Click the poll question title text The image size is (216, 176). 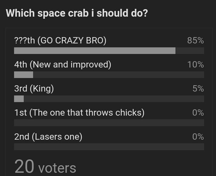(x=77, y=14)
